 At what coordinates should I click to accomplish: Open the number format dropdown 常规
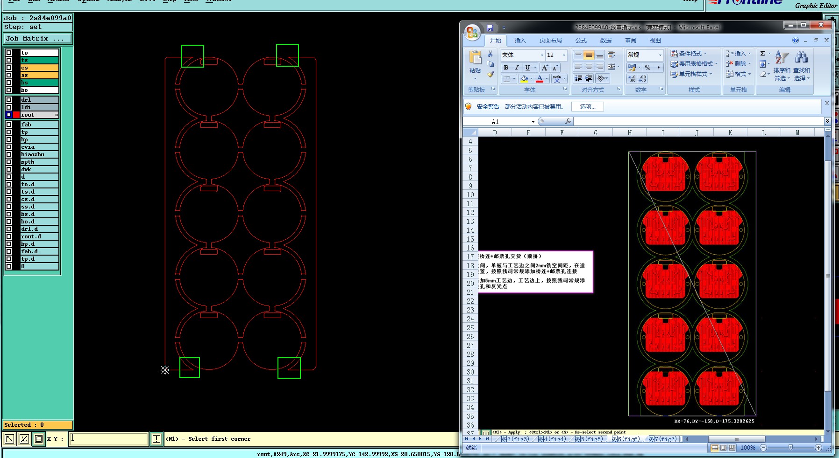click(660, 55)
